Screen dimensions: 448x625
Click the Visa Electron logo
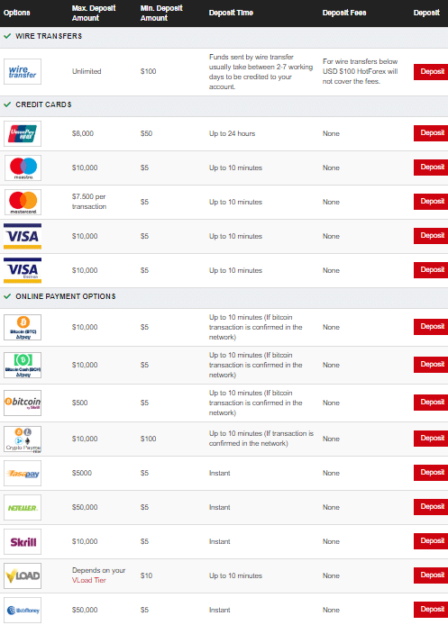(x=23, y=271)
